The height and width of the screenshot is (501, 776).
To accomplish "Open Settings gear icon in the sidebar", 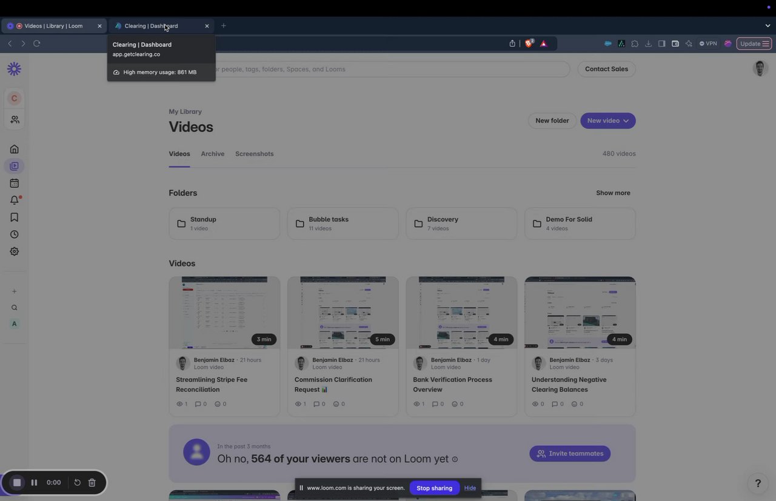I will pyautogui.click(x=14, y=251).
